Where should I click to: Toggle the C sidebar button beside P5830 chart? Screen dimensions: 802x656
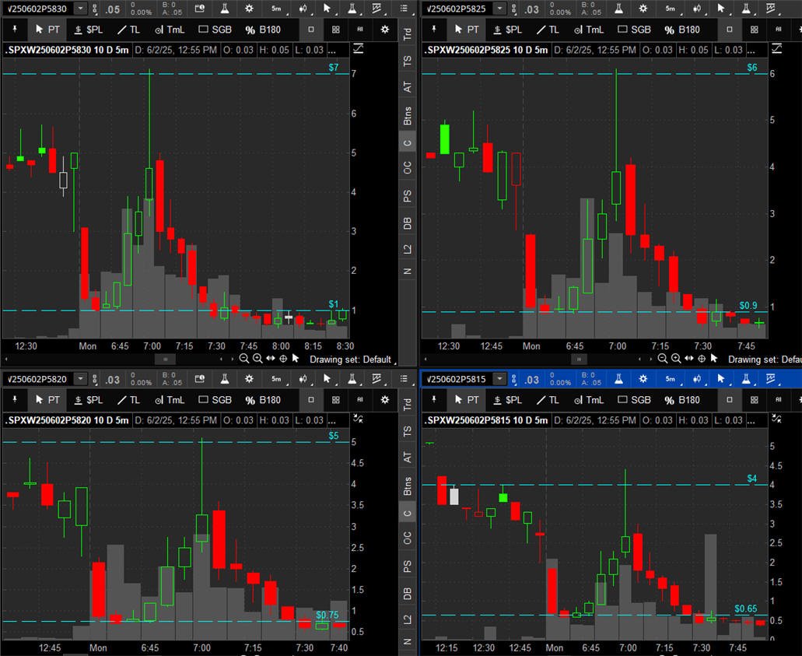(x=407, y=142)
